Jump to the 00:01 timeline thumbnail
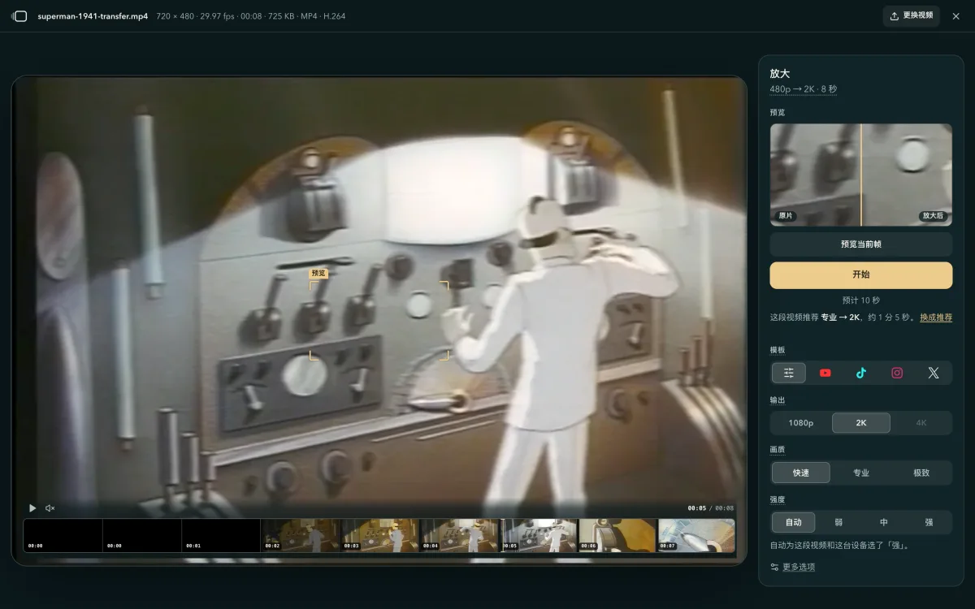 (x=221, y=536)
